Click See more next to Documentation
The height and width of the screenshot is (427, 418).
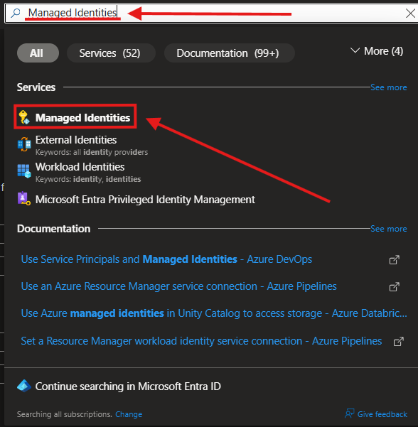point(389,229)
